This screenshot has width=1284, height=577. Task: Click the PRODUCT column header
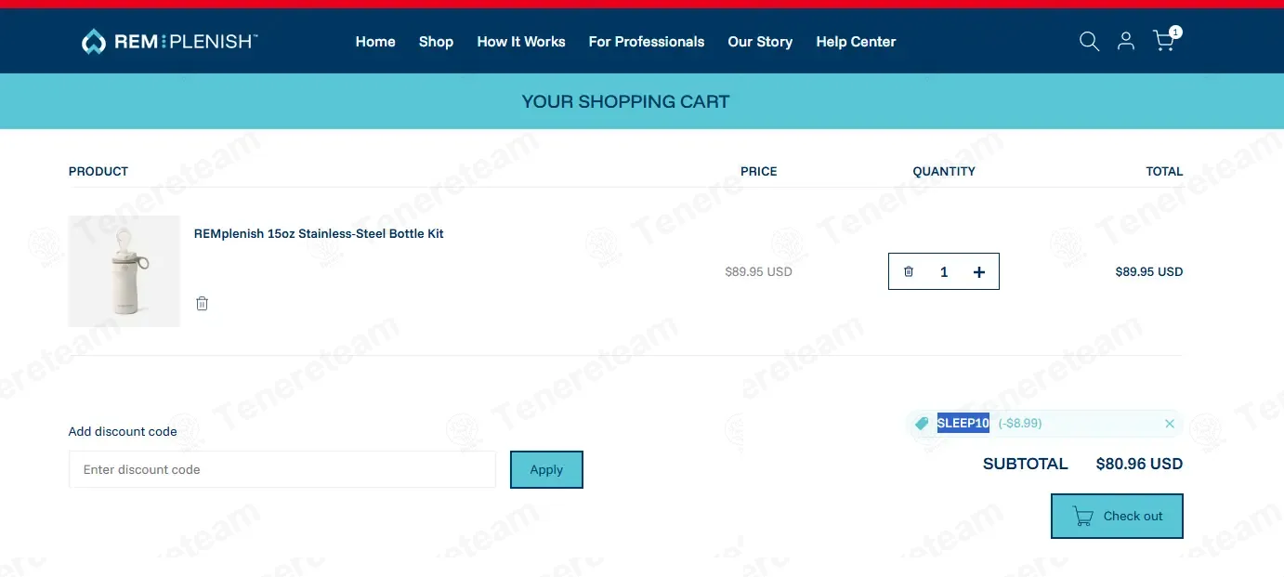tap(98, 171)
